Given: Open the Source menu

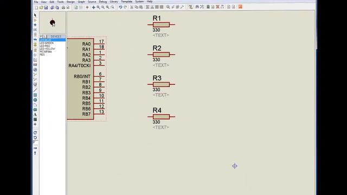Looking at the screenshot, I should click(92, 2).
